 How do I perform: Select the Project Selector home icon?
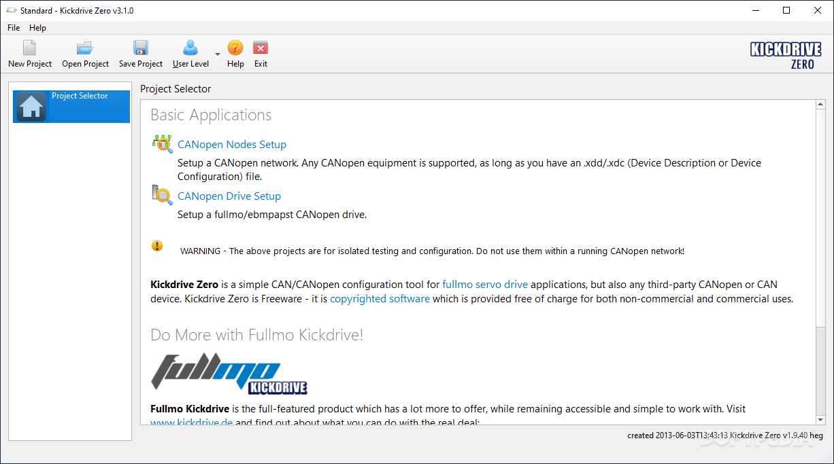coord(31,107)
